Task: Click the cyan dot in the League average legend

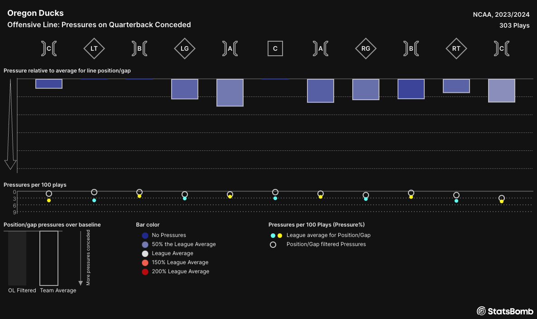Action: [x=273, y=235]
